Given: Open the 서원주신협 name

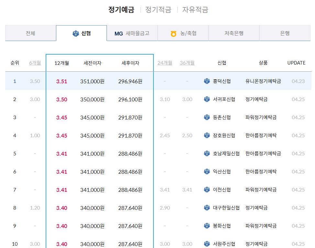Looking at the screenshot, I should coord(224,244).
